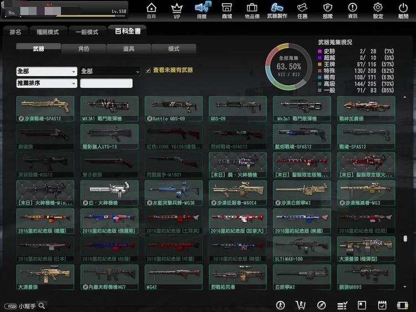Select the 模式 sub-tab
The width and height of the screenshot is (416, 312).
pos(174,49)
